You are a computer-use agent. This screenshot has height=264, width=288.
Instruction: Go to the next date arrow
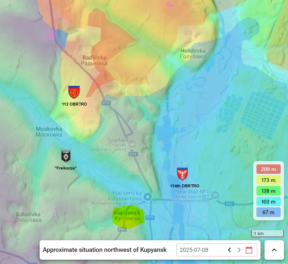[239, 250]
